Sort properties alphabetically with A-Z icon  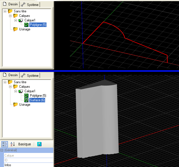point(13,144)
